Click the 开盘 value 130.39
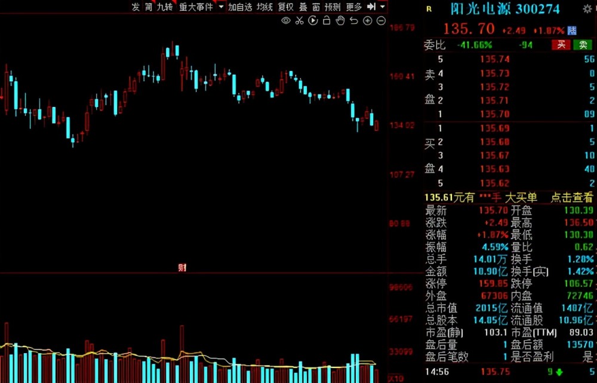The height and width of the screenshot is (383, 597). tap(578, 210)
